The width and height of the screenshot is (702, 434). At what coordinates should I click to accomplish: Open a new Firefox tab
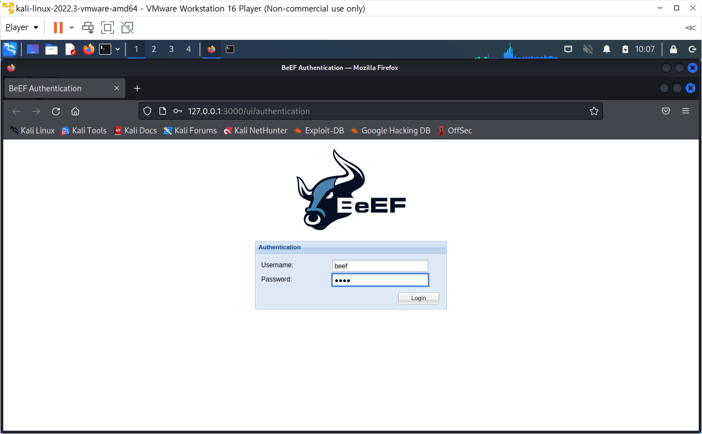[137, 88]
